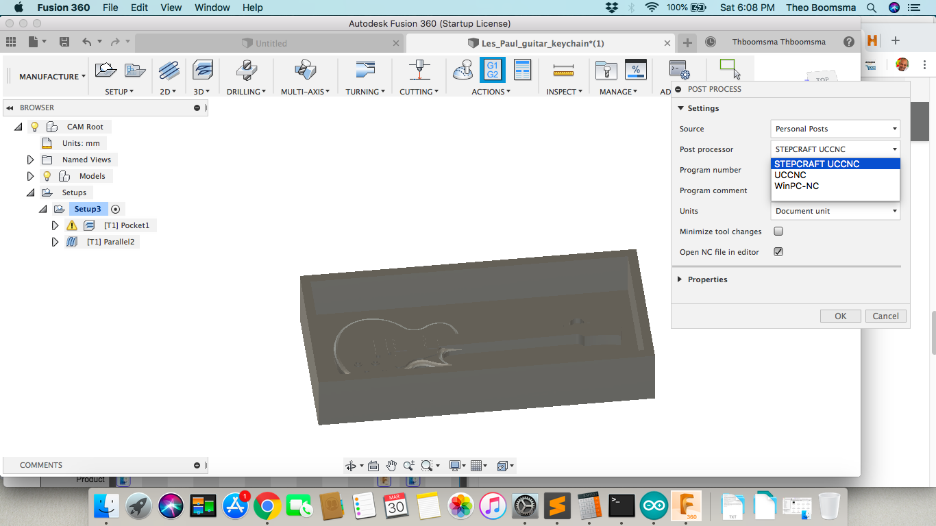Image resolution: width=936 pixels, height=526 pixels.
Task: Click the Turning operation icon
Action: tap(365, 70)
